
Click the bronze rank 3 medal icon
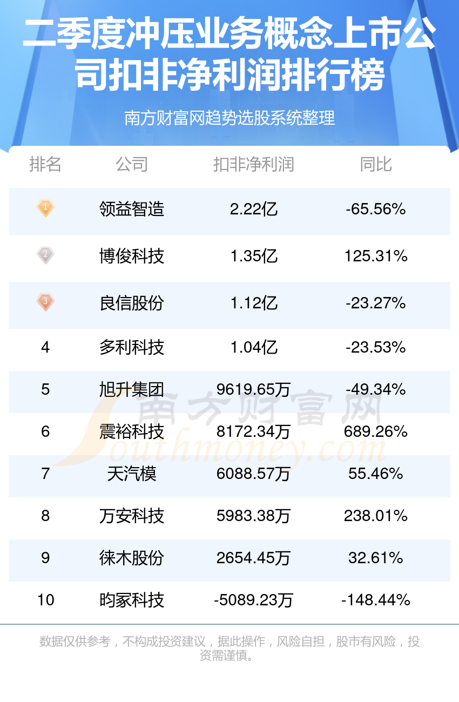click(x=45, y=302)
